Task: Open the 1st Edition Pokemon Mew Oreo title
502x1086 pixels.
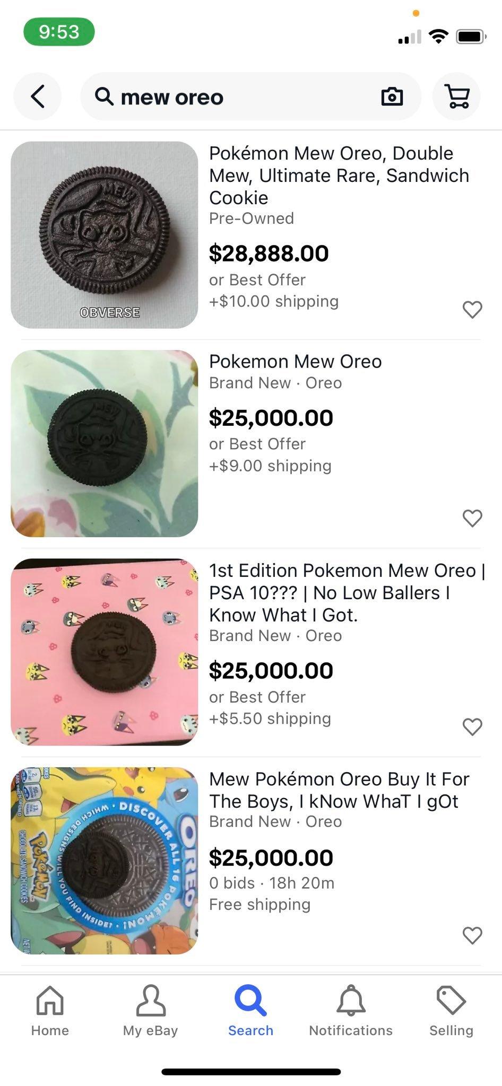Action: [x=347, y=592]
